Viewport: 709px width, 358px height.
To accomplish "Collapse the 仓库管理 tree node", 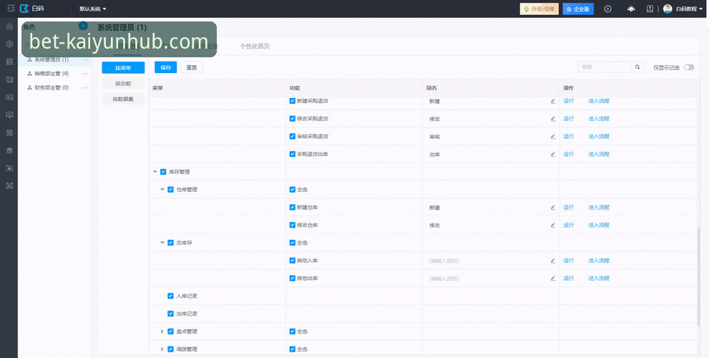I will [162, 190].
